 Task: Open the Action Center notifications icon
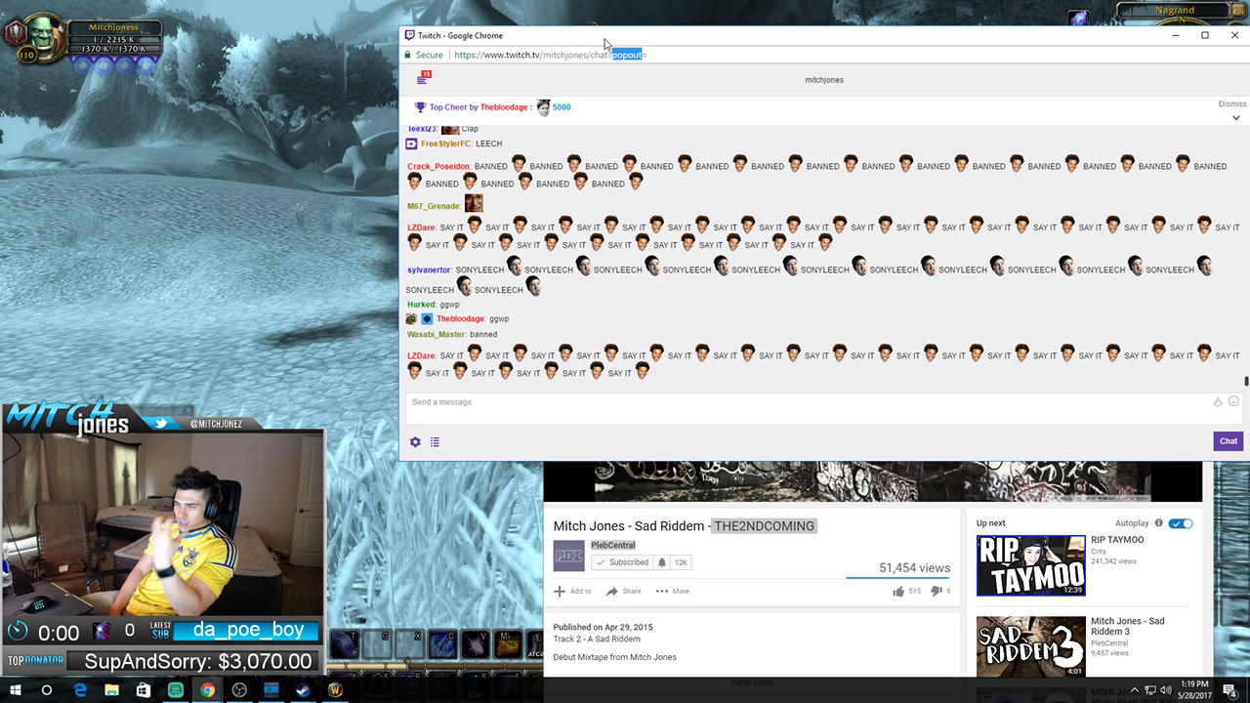pos(1230,690)
